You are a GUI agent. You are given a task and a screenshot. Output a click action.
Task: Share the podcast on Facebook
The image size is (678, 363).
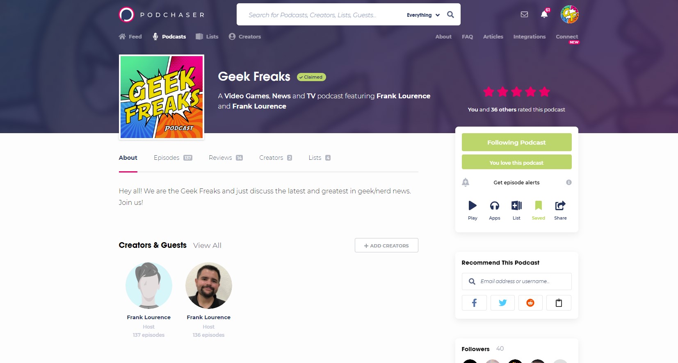474,303
